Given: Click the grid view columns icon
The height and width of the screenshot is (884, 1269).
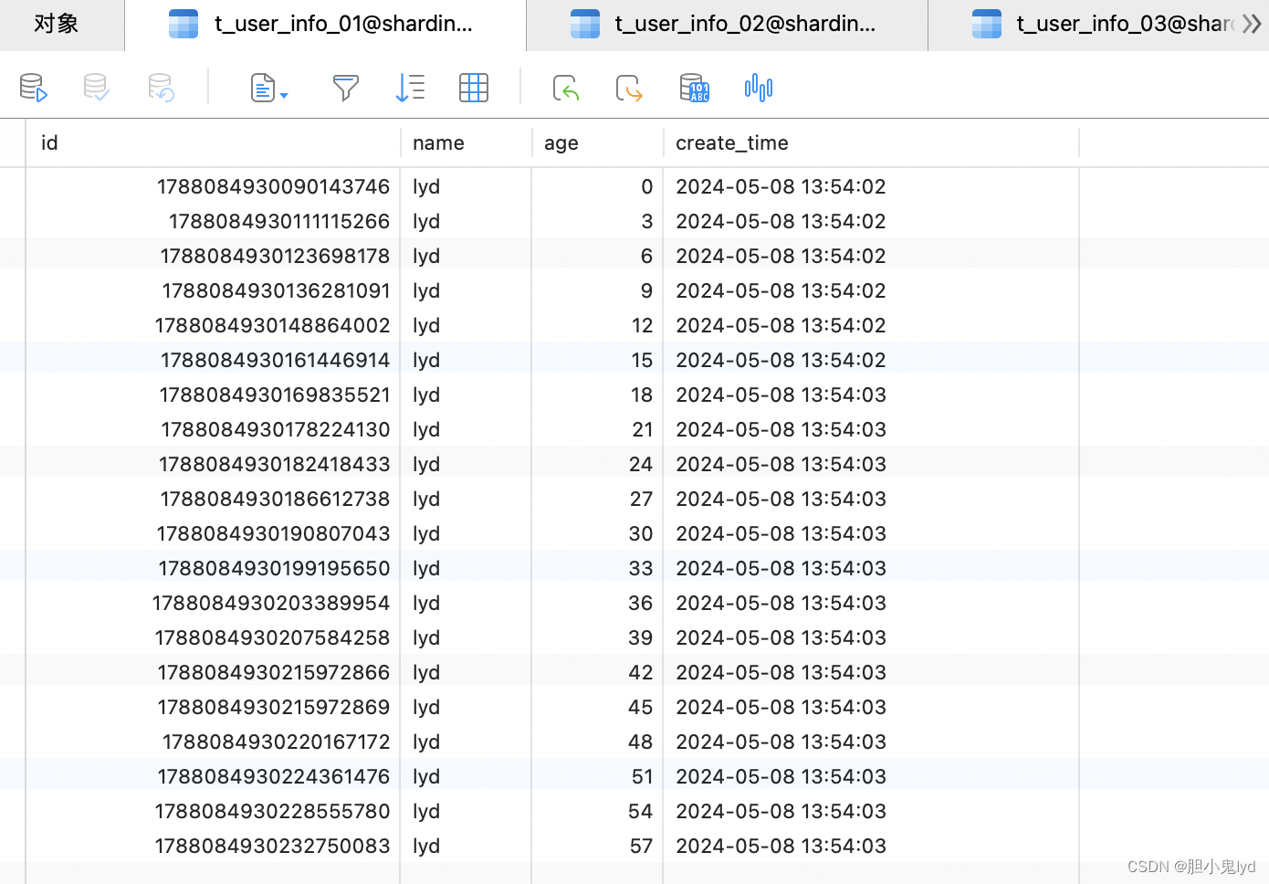Looking at the screenshot, I should [474, 88].
